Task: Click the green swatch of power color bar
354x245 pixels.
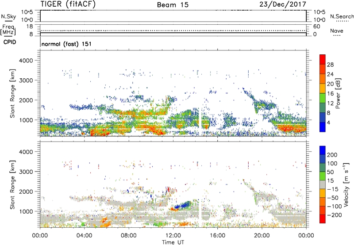Action: tap(323, 98)
